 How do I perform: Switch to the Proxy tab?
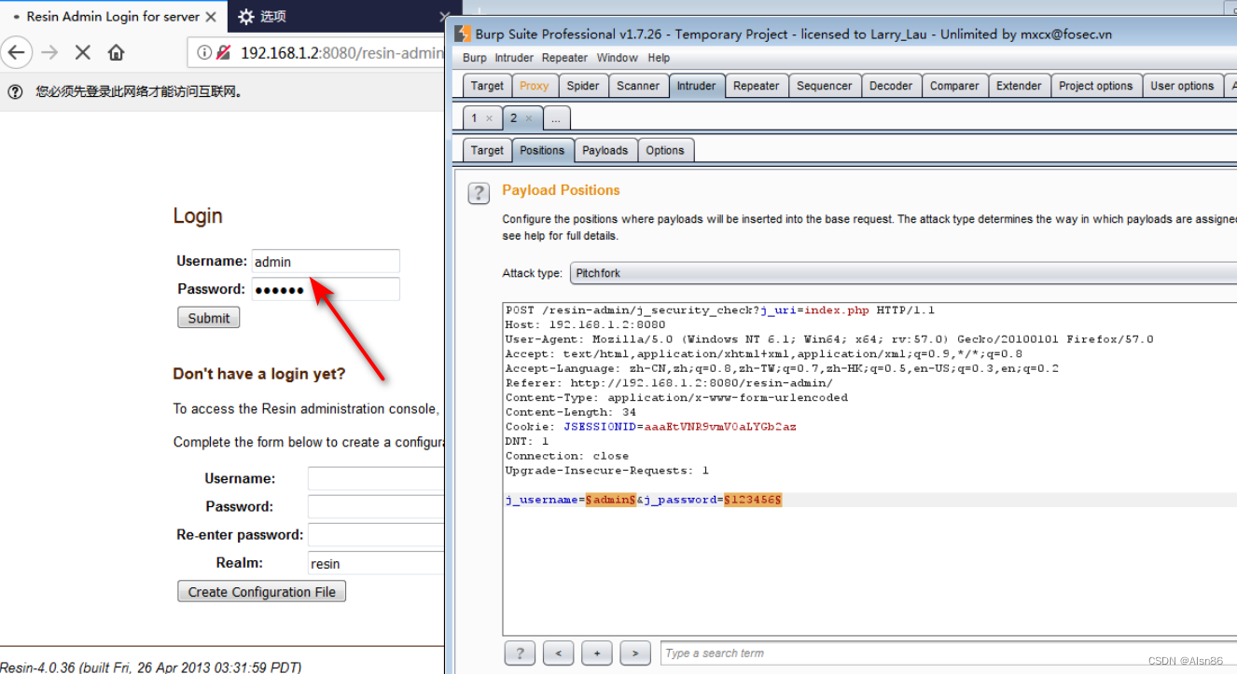click(535, 86)
